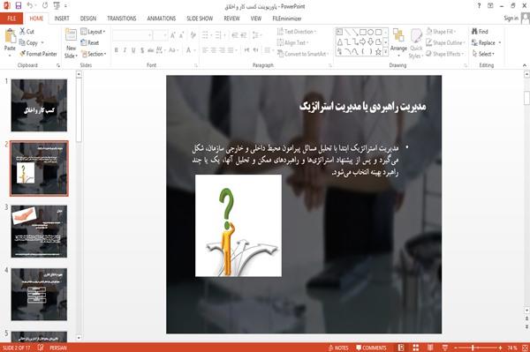Select the star shape in gallery

coord(378,52)
